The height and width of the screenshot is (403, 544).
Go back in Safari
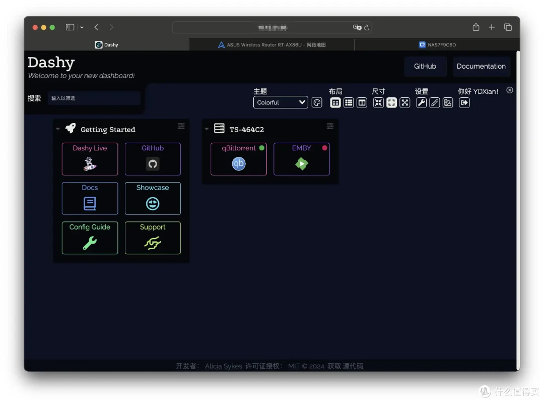click(96, 27)
